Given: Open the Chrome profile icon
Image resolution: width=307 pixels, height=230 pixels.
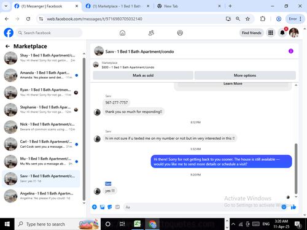Looking at the screenshot, I should point(279,19).
